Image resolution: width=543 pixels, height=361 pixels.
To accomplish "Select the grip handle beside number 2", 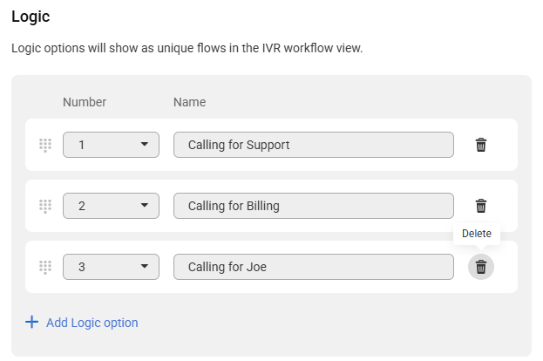I will [45, 206].
